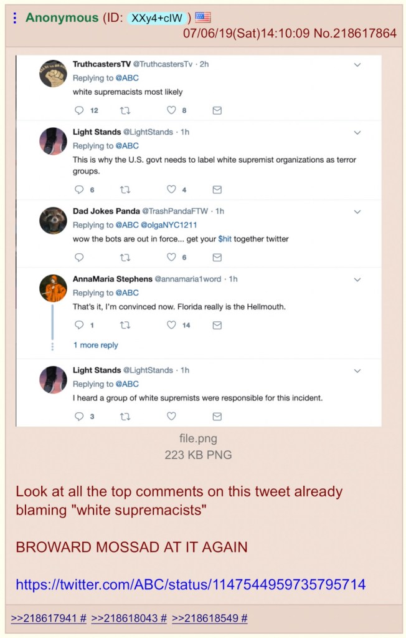Viewport: 406px width, 638px height.
Task: Click retweet icon on the TruthcastersTV tweet
Action: point(125,110)
